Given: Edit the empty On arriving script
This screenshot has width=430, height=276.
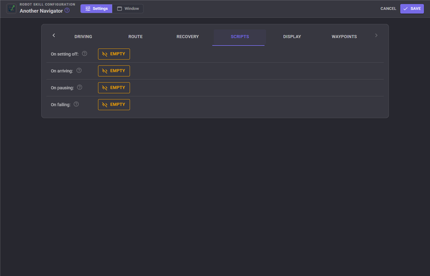Looking at the screenshot, I should (114, 70).
